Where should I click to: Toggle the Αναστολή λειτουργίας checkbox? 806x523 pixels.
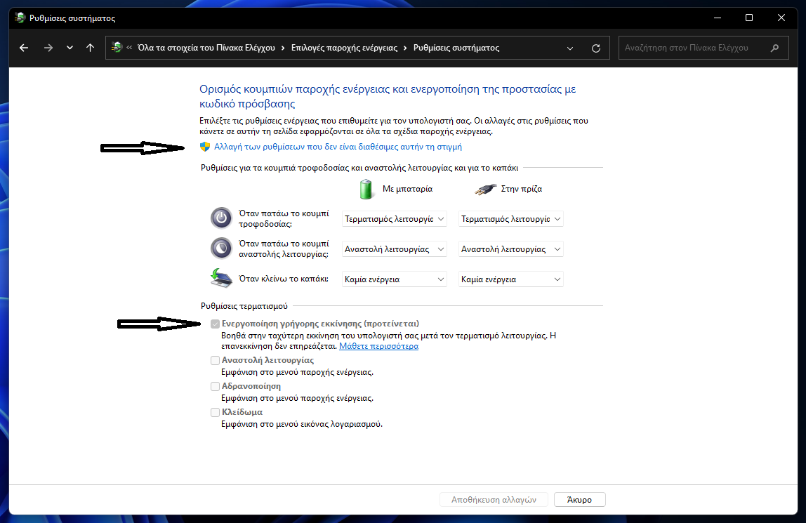[216, 360]
